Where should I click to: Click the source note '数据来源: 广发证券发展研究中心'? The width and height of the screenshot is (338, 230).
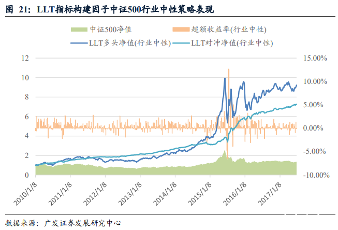(x=63, y=223)
